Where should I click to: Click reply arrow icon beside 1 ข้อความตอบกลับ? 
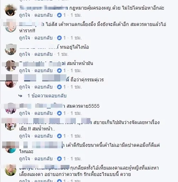pyautogui.click(x=21, y=96)
